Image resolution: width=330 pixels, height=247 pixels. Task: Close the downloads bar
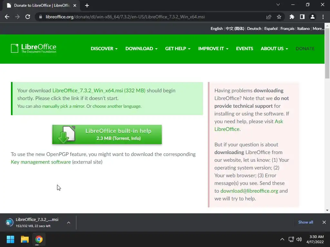(324, 222)
